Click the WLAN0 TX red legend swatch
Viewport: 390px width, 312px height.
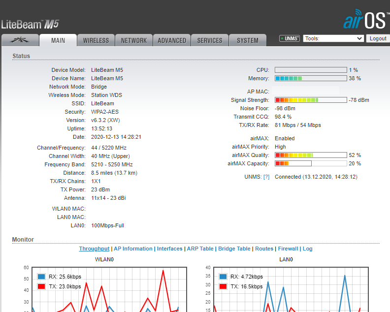41,286
